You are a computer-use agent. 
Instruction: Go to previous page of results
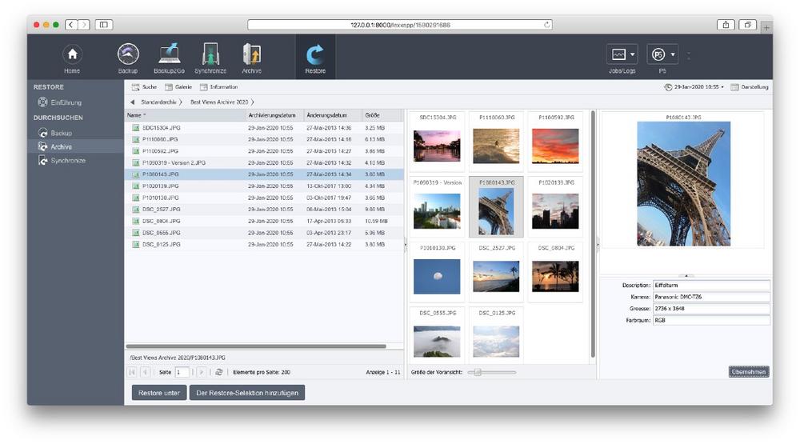coord(145,372)
